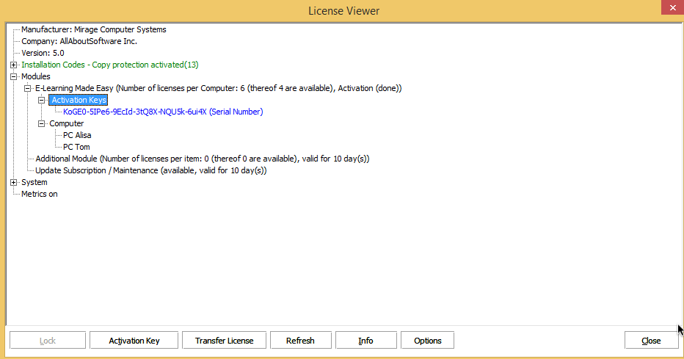
Task: Select the Additional Module entry
Action: point(203,159)
